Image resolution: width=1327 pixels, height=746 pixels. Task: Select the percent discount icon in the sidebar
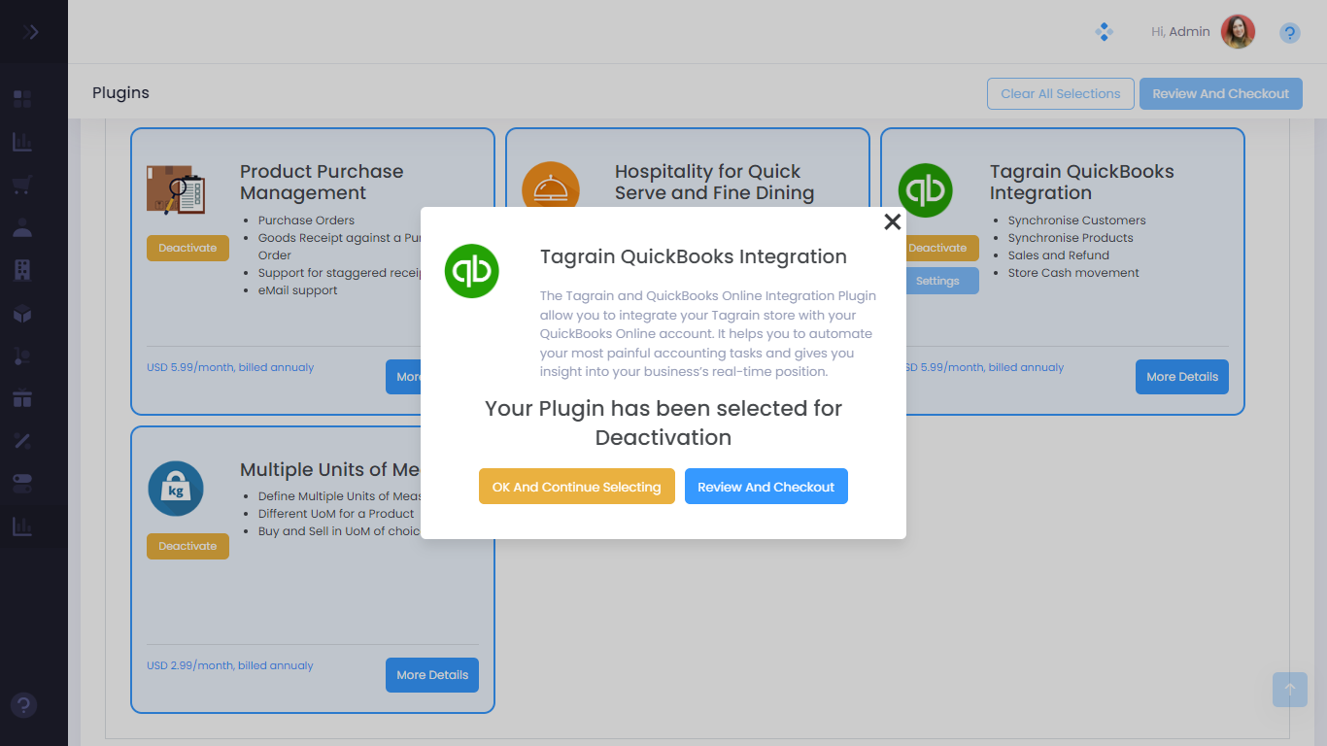pyautogui.click(x=22, y=441)
